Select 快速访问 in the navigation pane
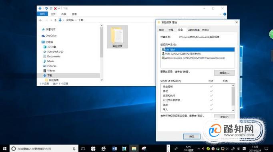The width and height of the screenshot is (273, 152). [x=50, y=30]
